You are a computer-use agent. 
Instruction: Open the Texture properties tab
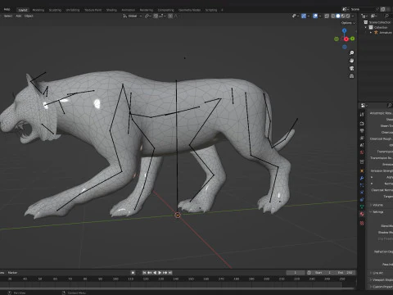click(362, 223)
